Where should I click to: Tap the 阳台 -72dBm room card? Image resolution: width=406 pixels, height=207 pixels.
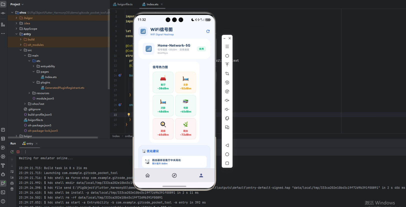[185, 129]
